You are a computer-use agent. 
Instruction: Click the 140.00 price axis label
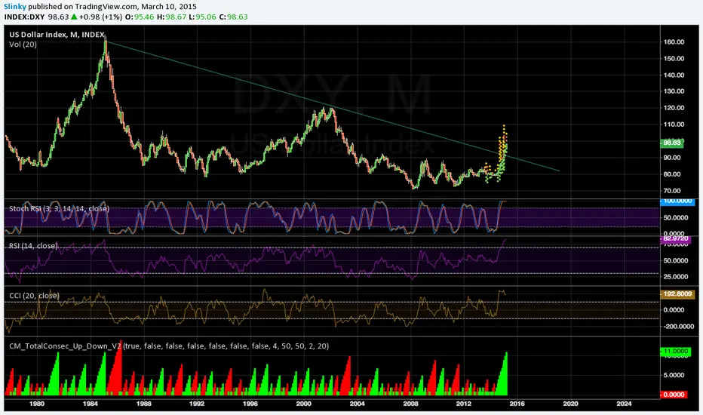point(674,75)
